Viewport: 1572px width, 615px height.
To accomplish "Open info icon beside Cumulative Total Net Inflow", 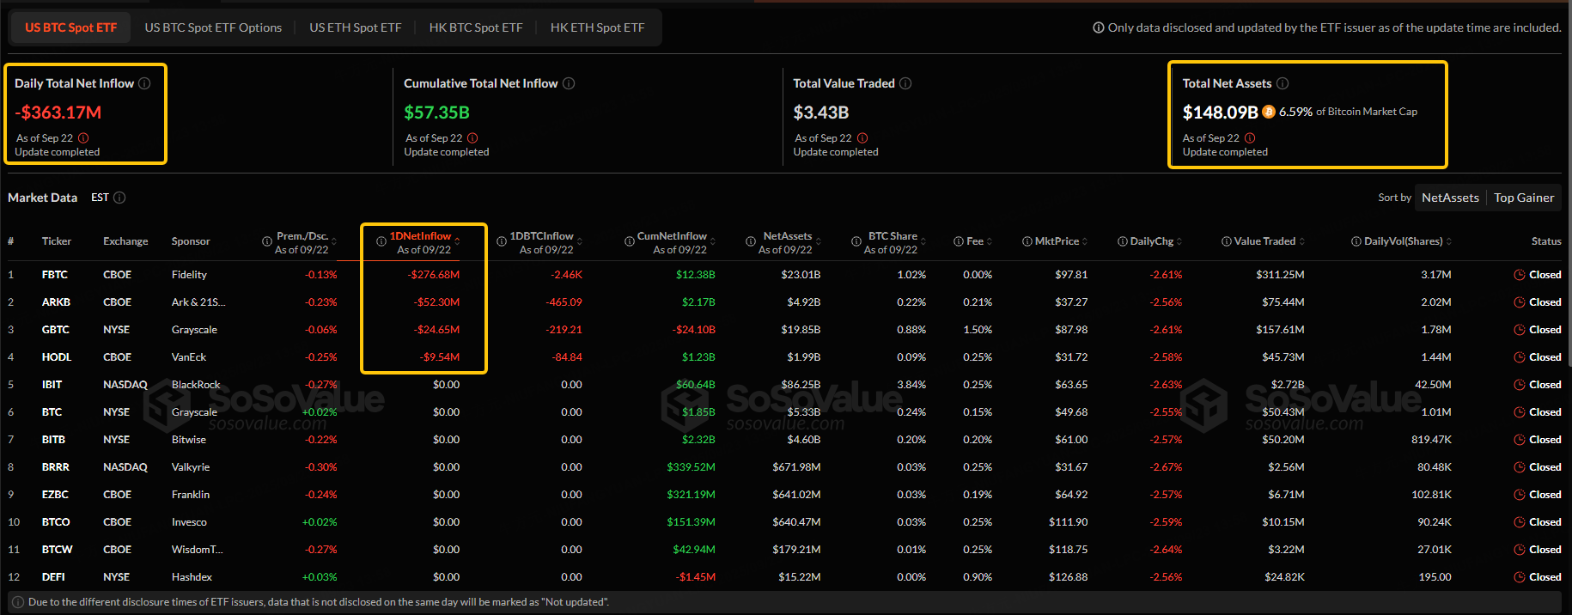I will tap(569, 83).
